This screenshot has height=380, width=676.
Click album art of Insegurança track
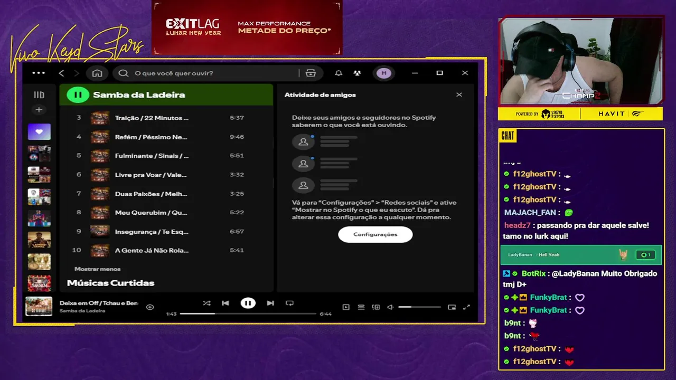[100, 231]
